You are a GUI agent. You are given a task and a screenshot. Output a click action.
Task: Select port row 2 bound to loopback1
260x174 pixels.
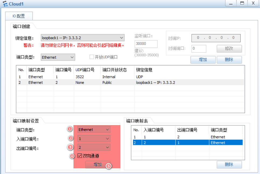coord(130,82)
